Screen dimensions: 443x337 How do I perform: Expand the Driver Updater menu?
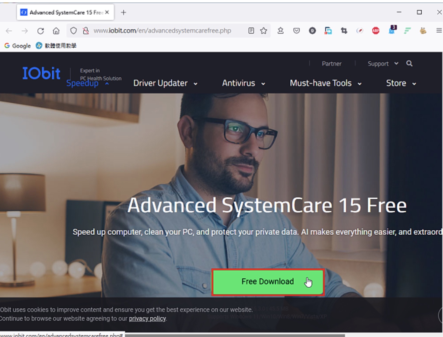pyautogui.click(x=165, y=83)
